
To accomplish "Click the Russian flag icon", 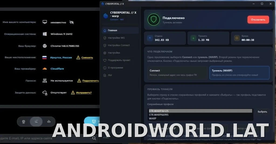I will pos(44,57).
